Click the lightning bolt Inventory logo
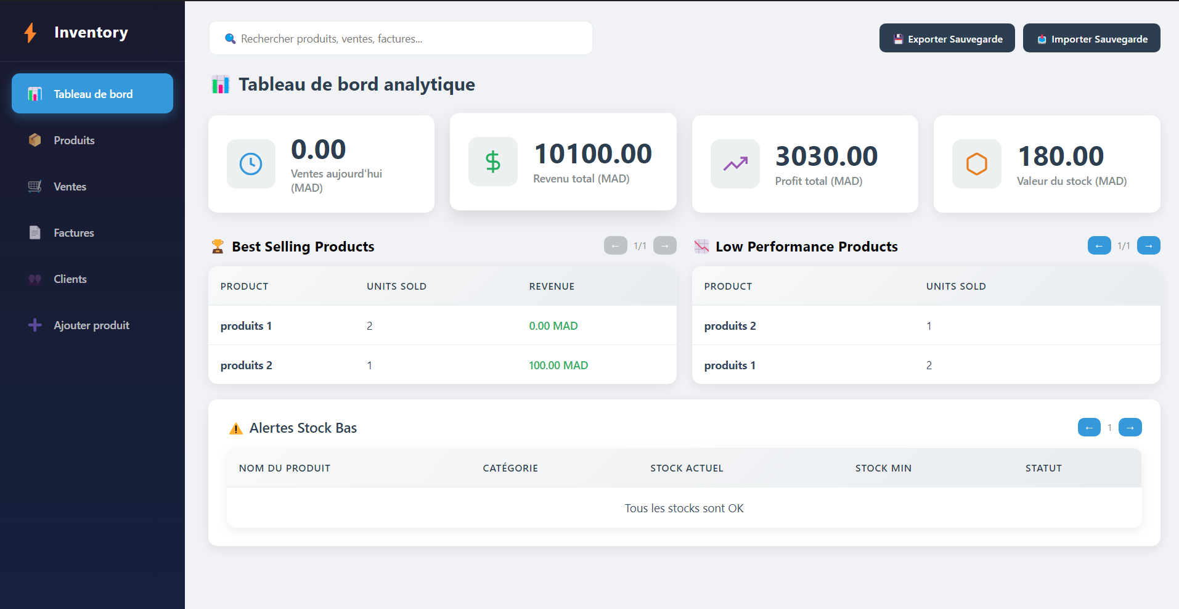Viewport: 1179px width, 609px height. [x=30, y=33]
